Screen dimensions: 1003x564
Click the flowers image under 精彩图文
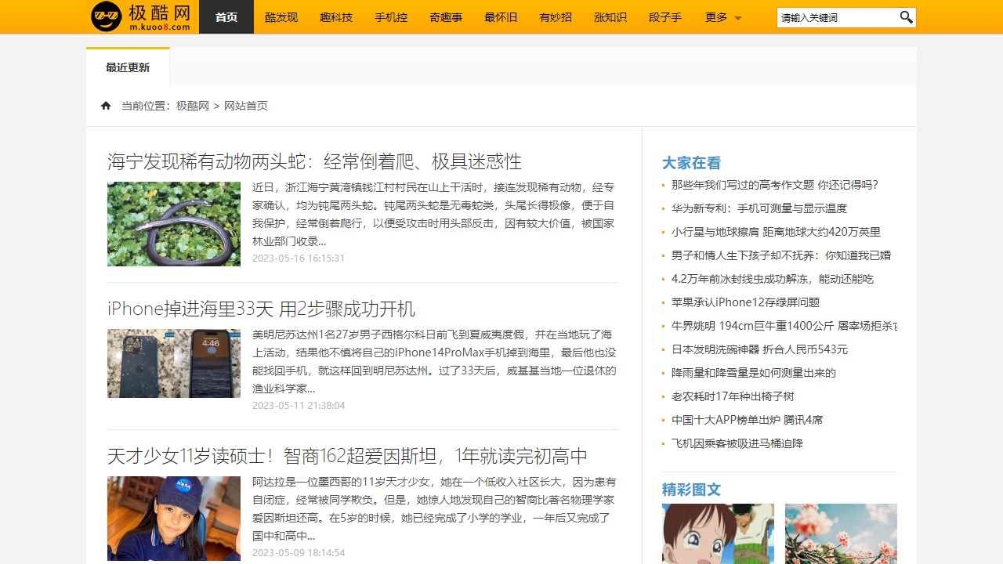point(840,533)
